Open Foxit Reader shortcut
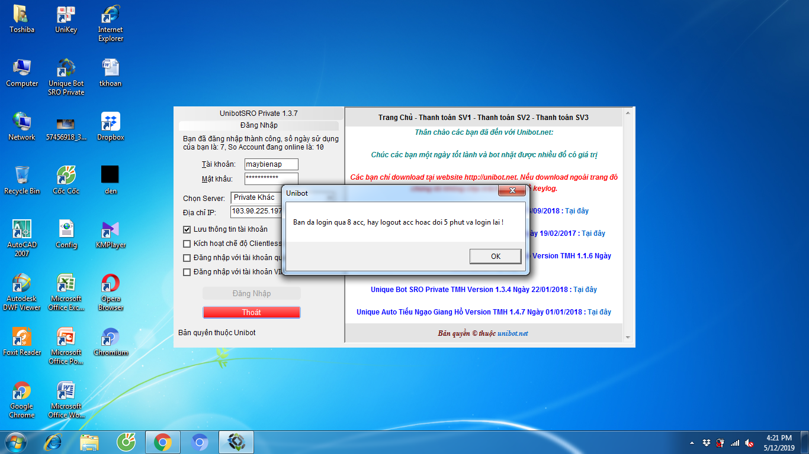The height and width of the screenshot is (454, 809). [x=22, y=342]
